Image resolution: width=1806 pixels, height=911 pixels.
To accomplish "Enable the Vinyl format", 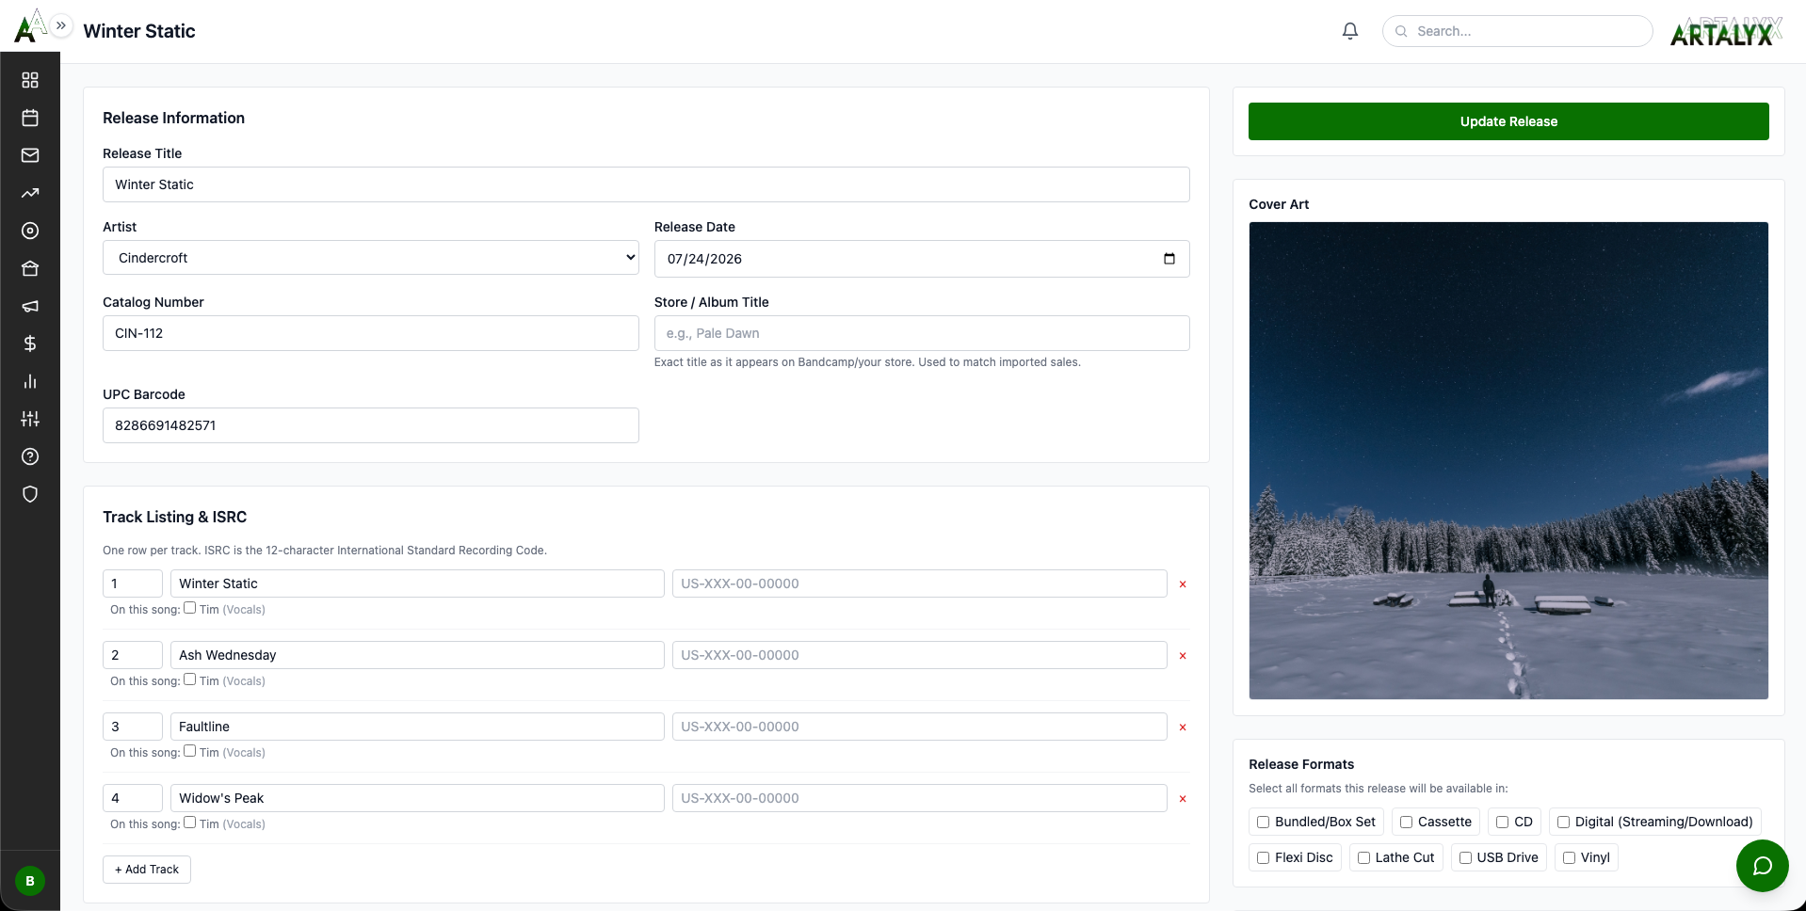I will (x=1569, y=857).
